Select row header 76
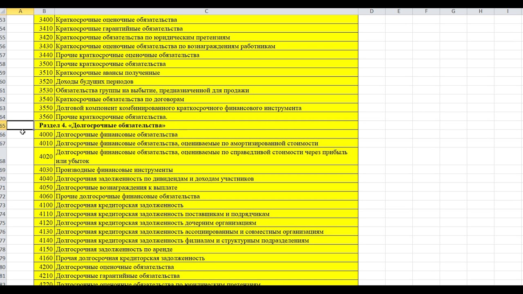The width and height of the screenshot is (523, 294). point(3,232)
